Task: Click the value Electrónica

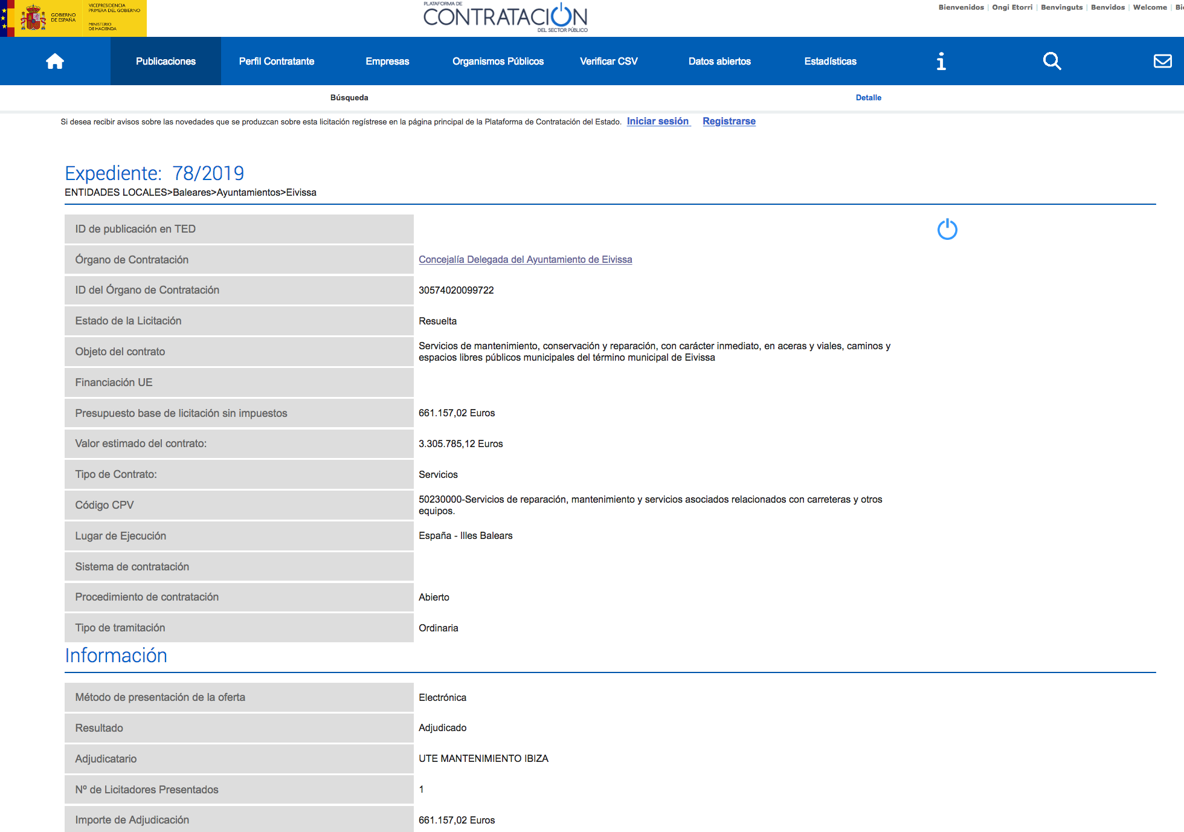Action: point(442,697)
